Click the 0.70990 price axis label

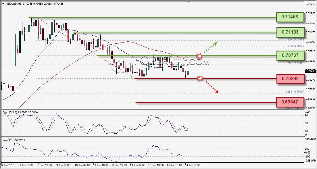coord(310,42)
